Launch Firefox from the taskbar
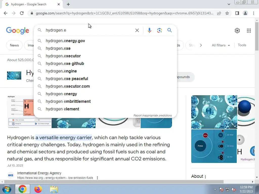Image resolution: width=259 pixels, height=194 pixels. coord(38,189)
